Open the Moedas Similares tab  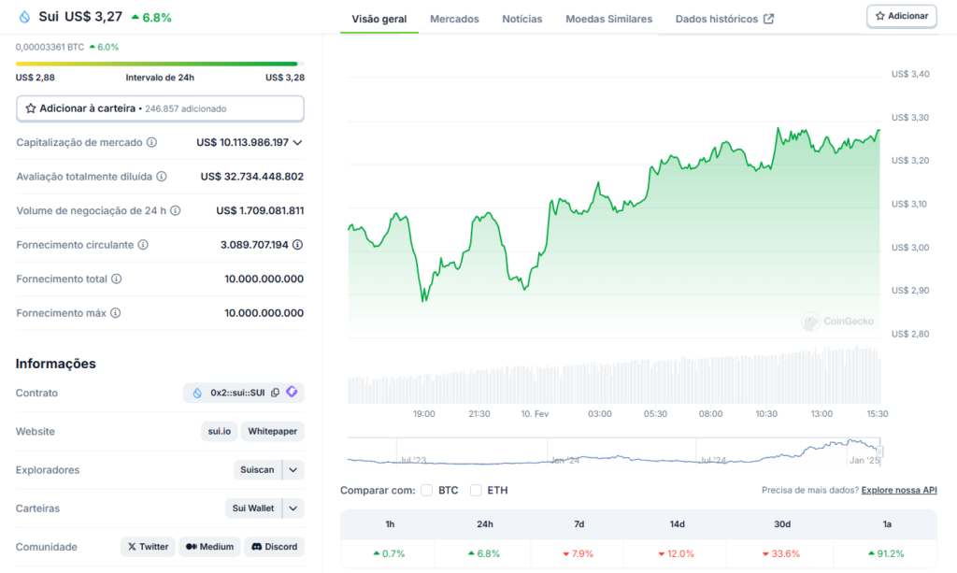608,19
